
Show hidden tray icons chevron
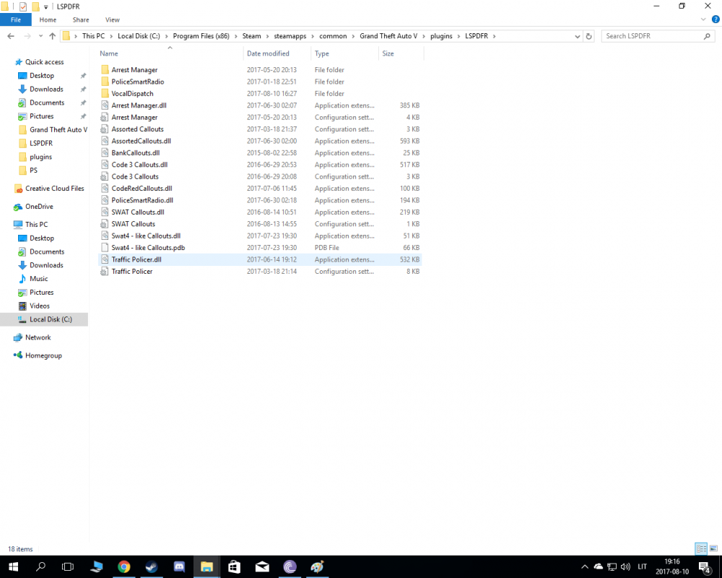[x=585, y=566]
